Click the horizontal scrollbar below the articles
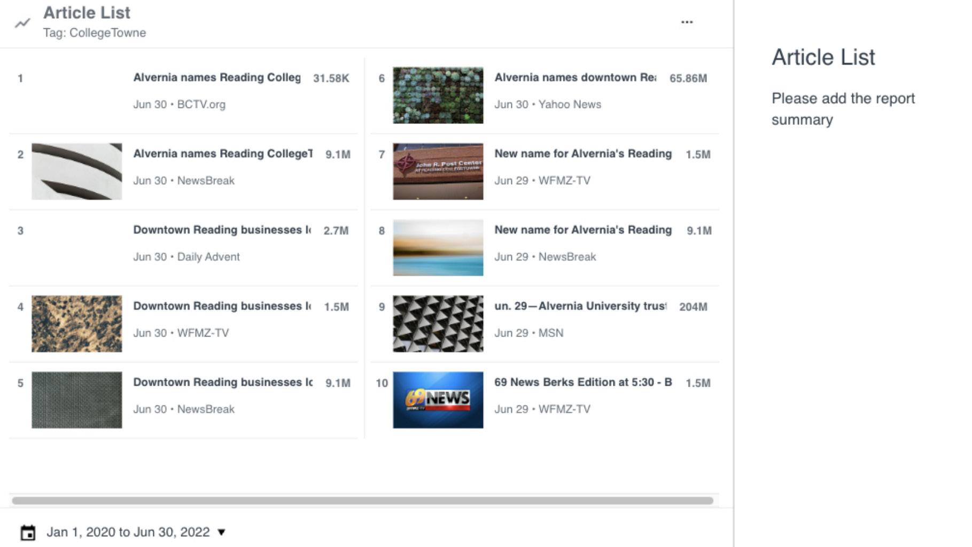The height and width of the screenshot is (547, 972). 362,501
